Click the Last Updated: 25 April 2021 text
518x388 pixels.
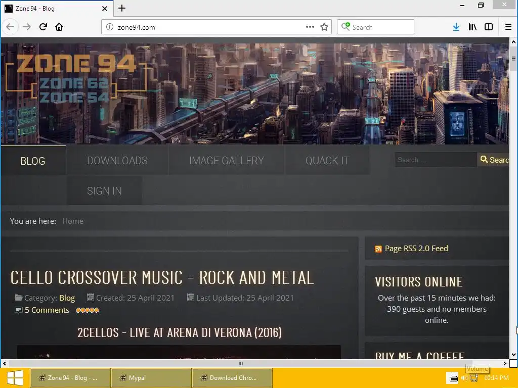(245, 298)
